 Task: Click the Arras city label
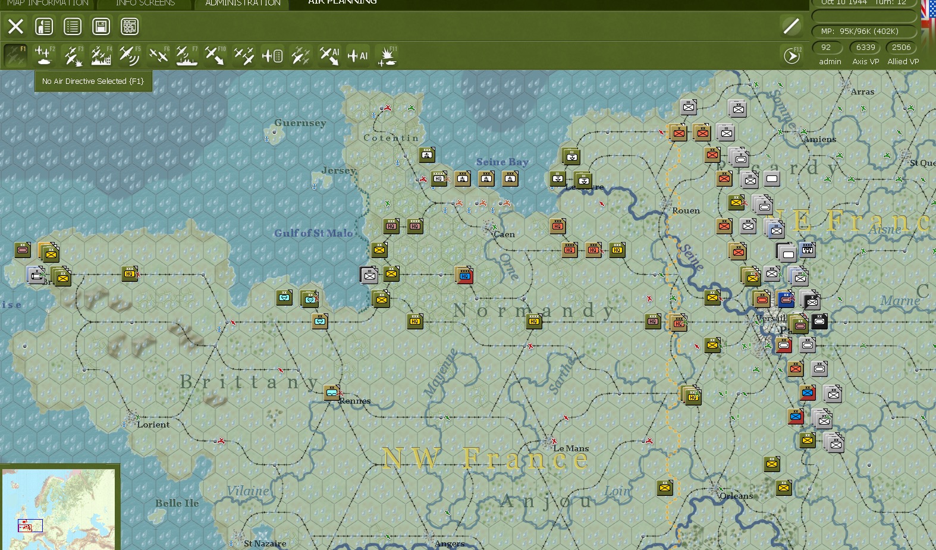[x=862, y=92]
